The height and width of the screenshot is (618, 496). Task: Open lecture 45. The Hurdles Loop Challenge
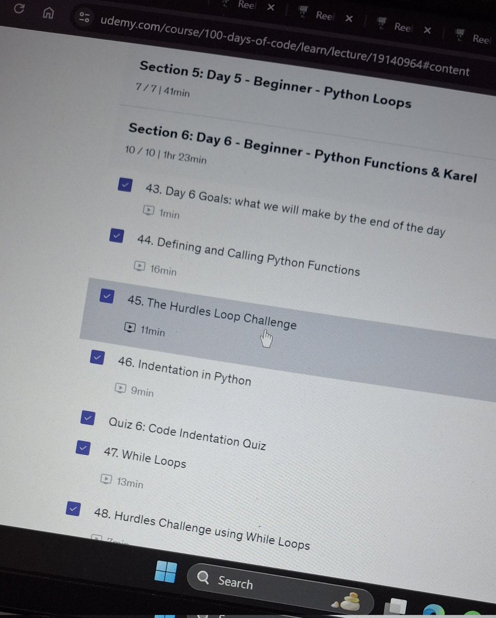(212, 313)
